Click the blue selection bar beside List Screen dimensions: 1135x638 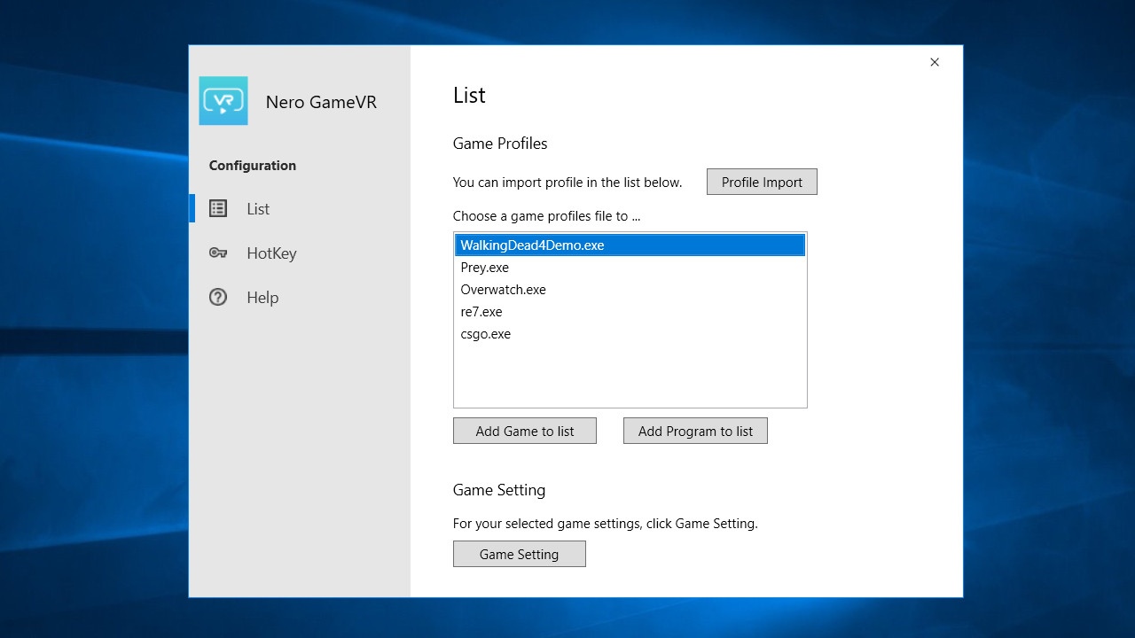[x=192, y=208]
